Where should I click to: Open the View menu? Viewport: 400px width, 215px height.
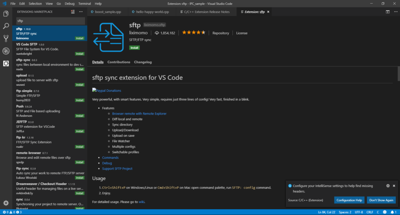point(49,4)
